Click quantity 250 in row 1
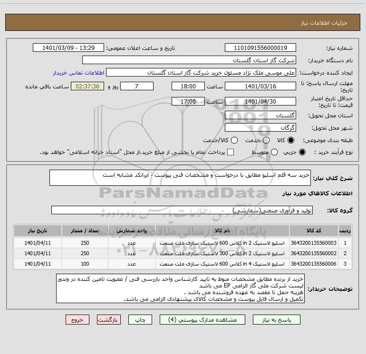 (85, 243)
